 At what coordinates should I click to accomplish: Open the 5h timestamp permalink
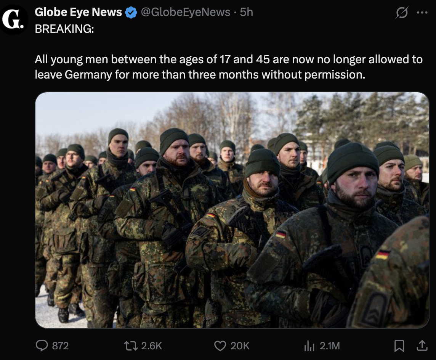pos(247,12)
